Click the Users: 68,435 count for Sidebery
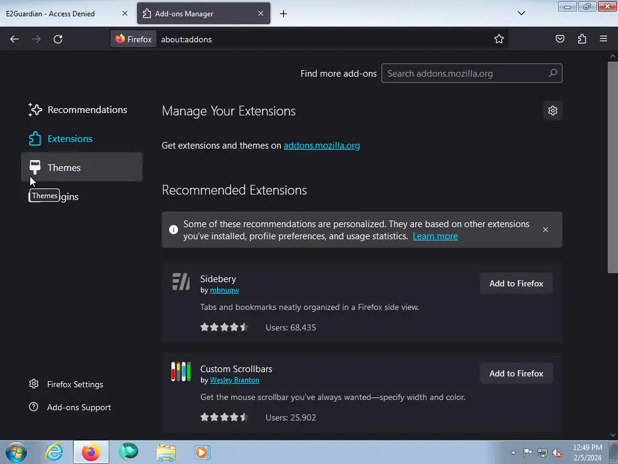The height and width of the screenshot is (464, 618). coord(291,327)
